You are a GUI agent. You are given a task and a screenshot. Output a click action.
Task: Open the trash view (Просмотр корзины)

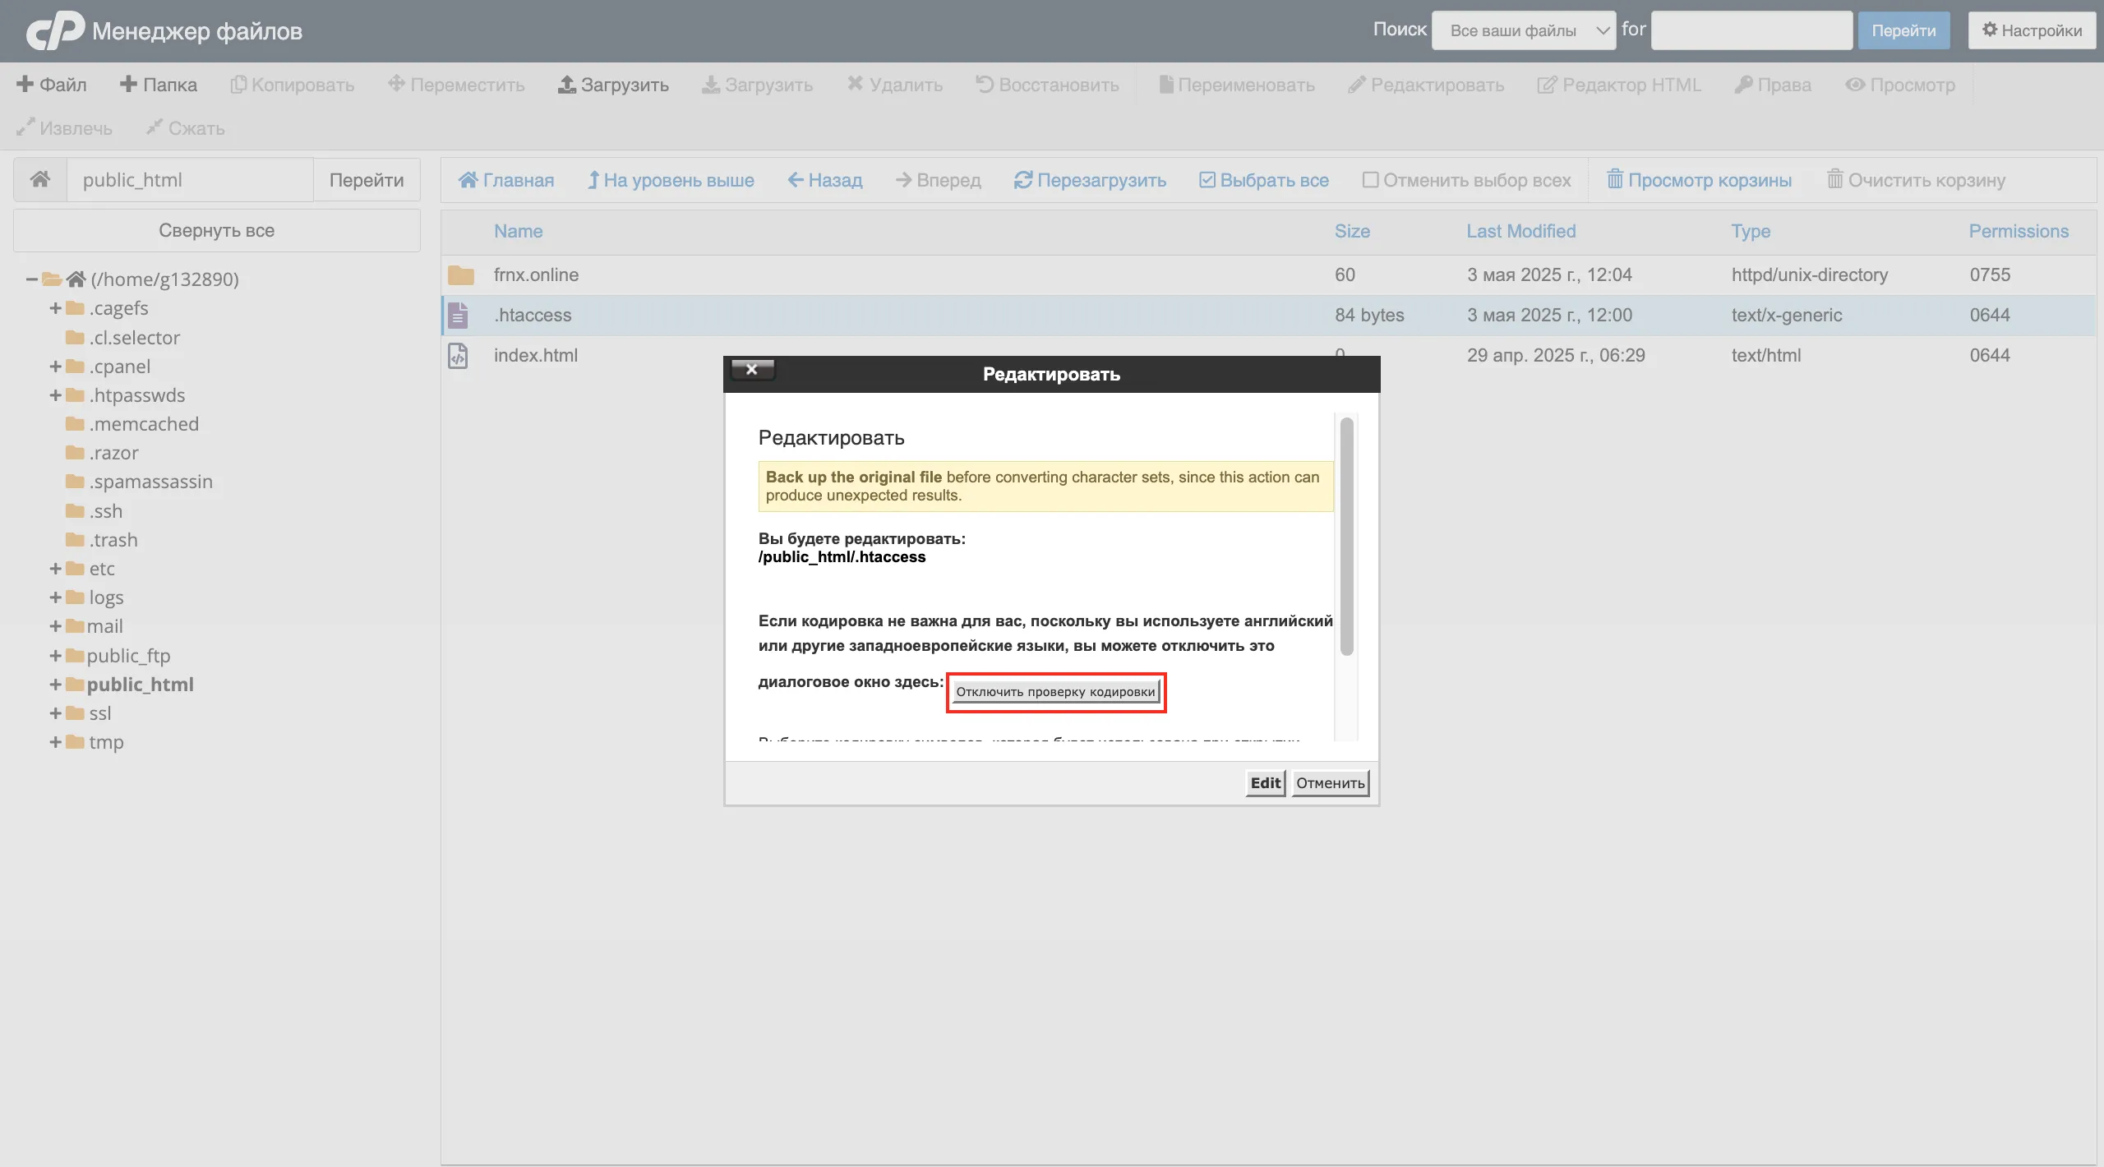1699,180
